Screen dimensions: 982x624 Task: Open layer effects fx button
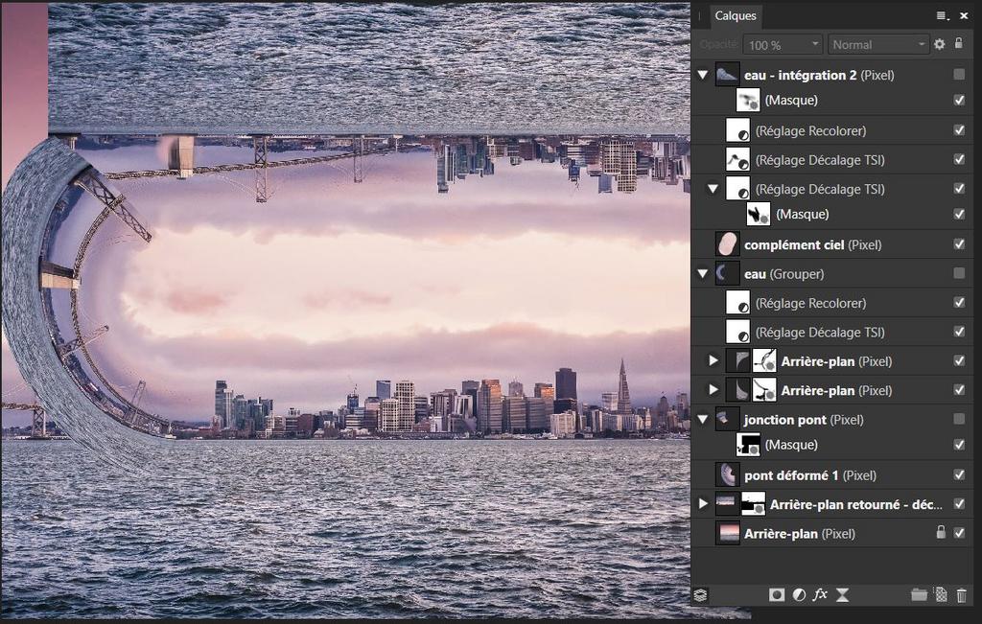coord(820,594)
